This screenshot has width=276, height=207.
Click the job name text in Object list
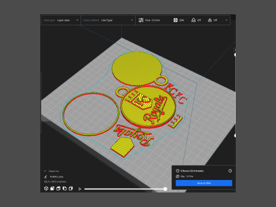(56, 177)
